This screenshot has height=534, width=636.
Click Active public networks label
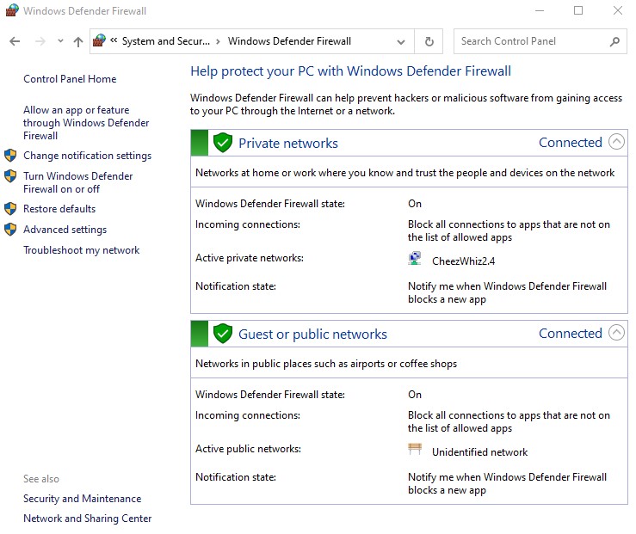click(x=248, y=449)
